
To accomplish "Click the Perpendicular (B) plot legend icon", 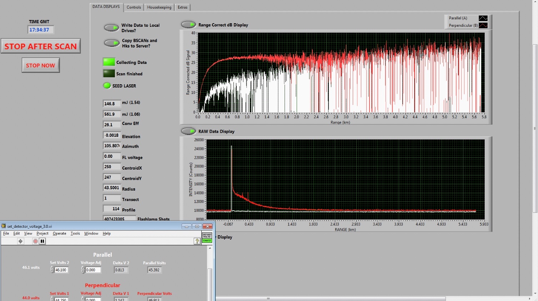I will click(483, 25).
